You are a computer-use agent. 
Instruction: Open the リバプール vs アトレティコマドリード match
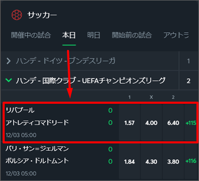(61, 122)
